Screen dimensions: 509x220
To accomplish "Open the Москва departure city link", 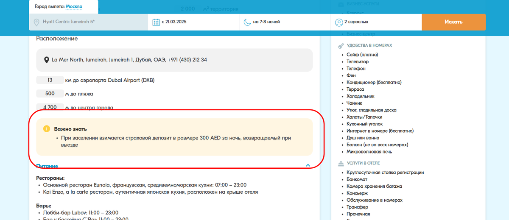I will pos(74,7).
